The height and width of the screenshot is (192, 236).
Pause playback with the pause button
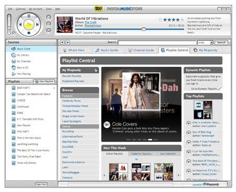29,16
